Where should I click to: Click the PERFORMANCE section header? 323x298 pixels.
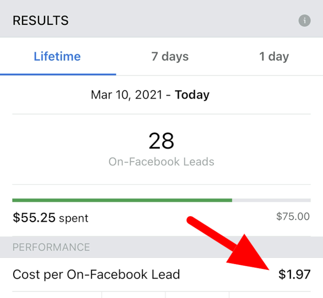[51, 247]
